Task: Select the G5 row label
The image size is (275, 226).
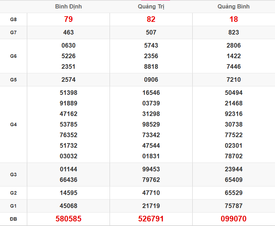Action: [x=13, y=80]
